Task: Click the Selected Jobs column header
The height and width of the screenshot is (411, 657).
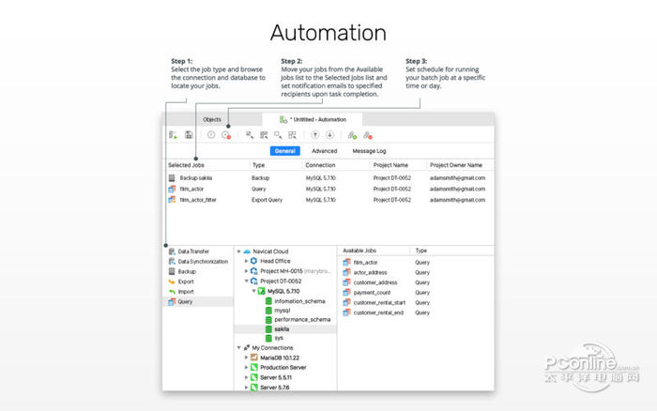Action: 186,165
